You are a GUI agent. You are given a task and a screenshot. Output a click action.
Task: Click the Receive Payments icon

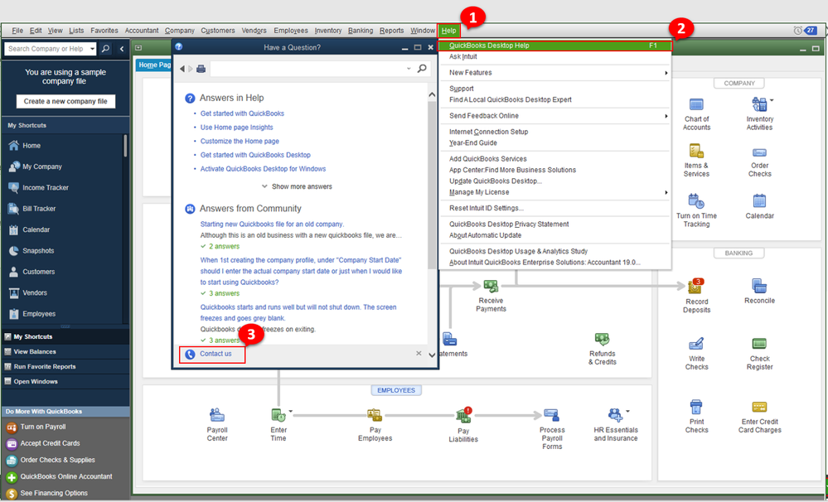pos(491,286)
